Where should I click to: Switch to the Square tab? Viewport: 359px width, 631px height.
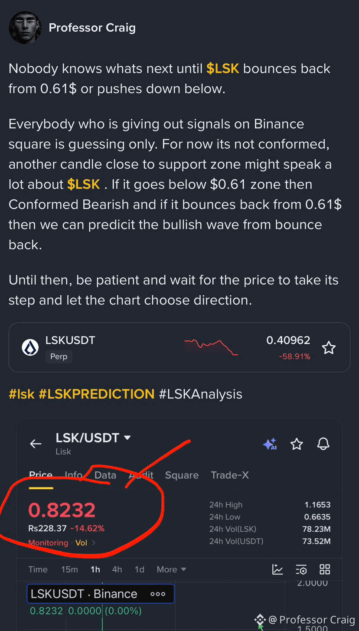[182, 475]
